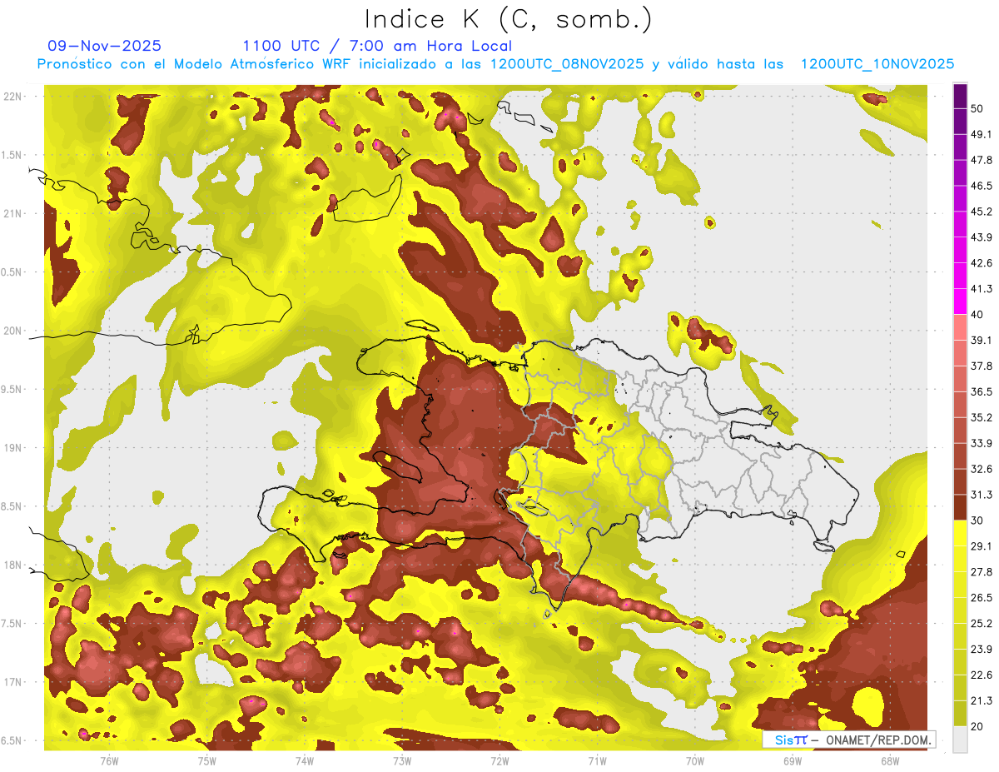This screenshot has height=772, width=999.
Task: Click the colorbar value '43.9'
Action: click(x=982, y=237)
